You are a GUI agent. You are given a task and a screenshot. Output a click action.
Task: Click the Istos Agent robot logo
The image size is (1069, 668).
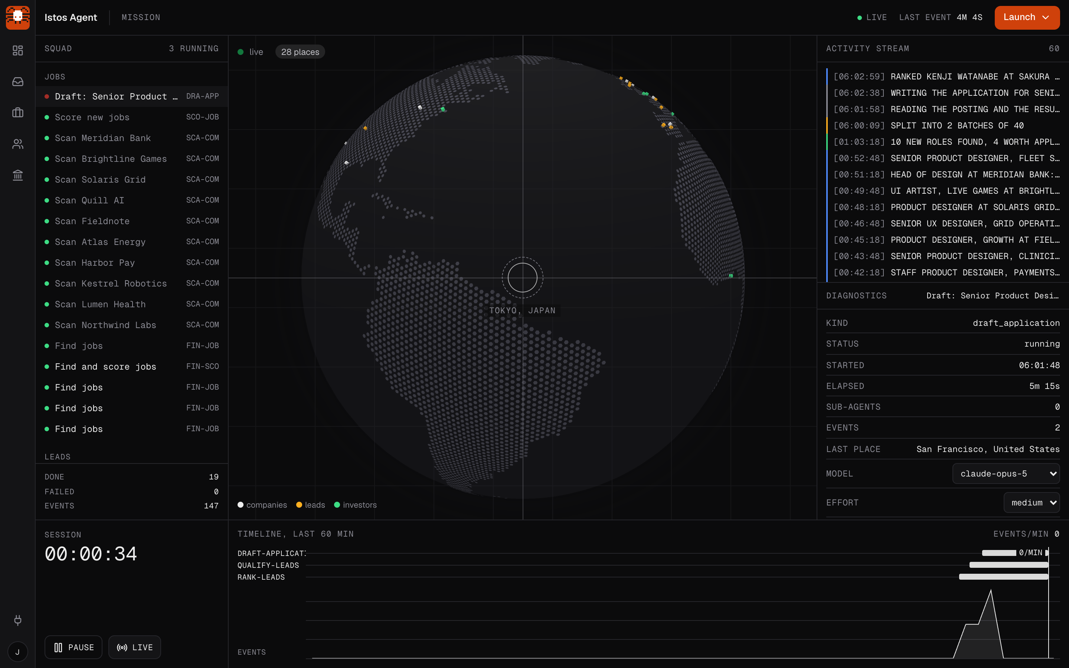18,18
